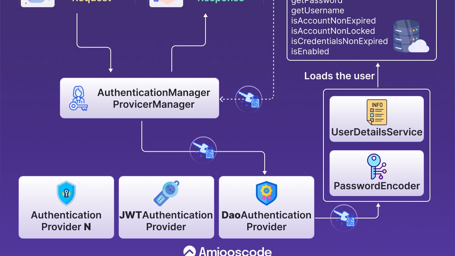Select the AuthenticationManager ProvicerManager label
This screenshot has height=256, width=455.
[154, 98]
